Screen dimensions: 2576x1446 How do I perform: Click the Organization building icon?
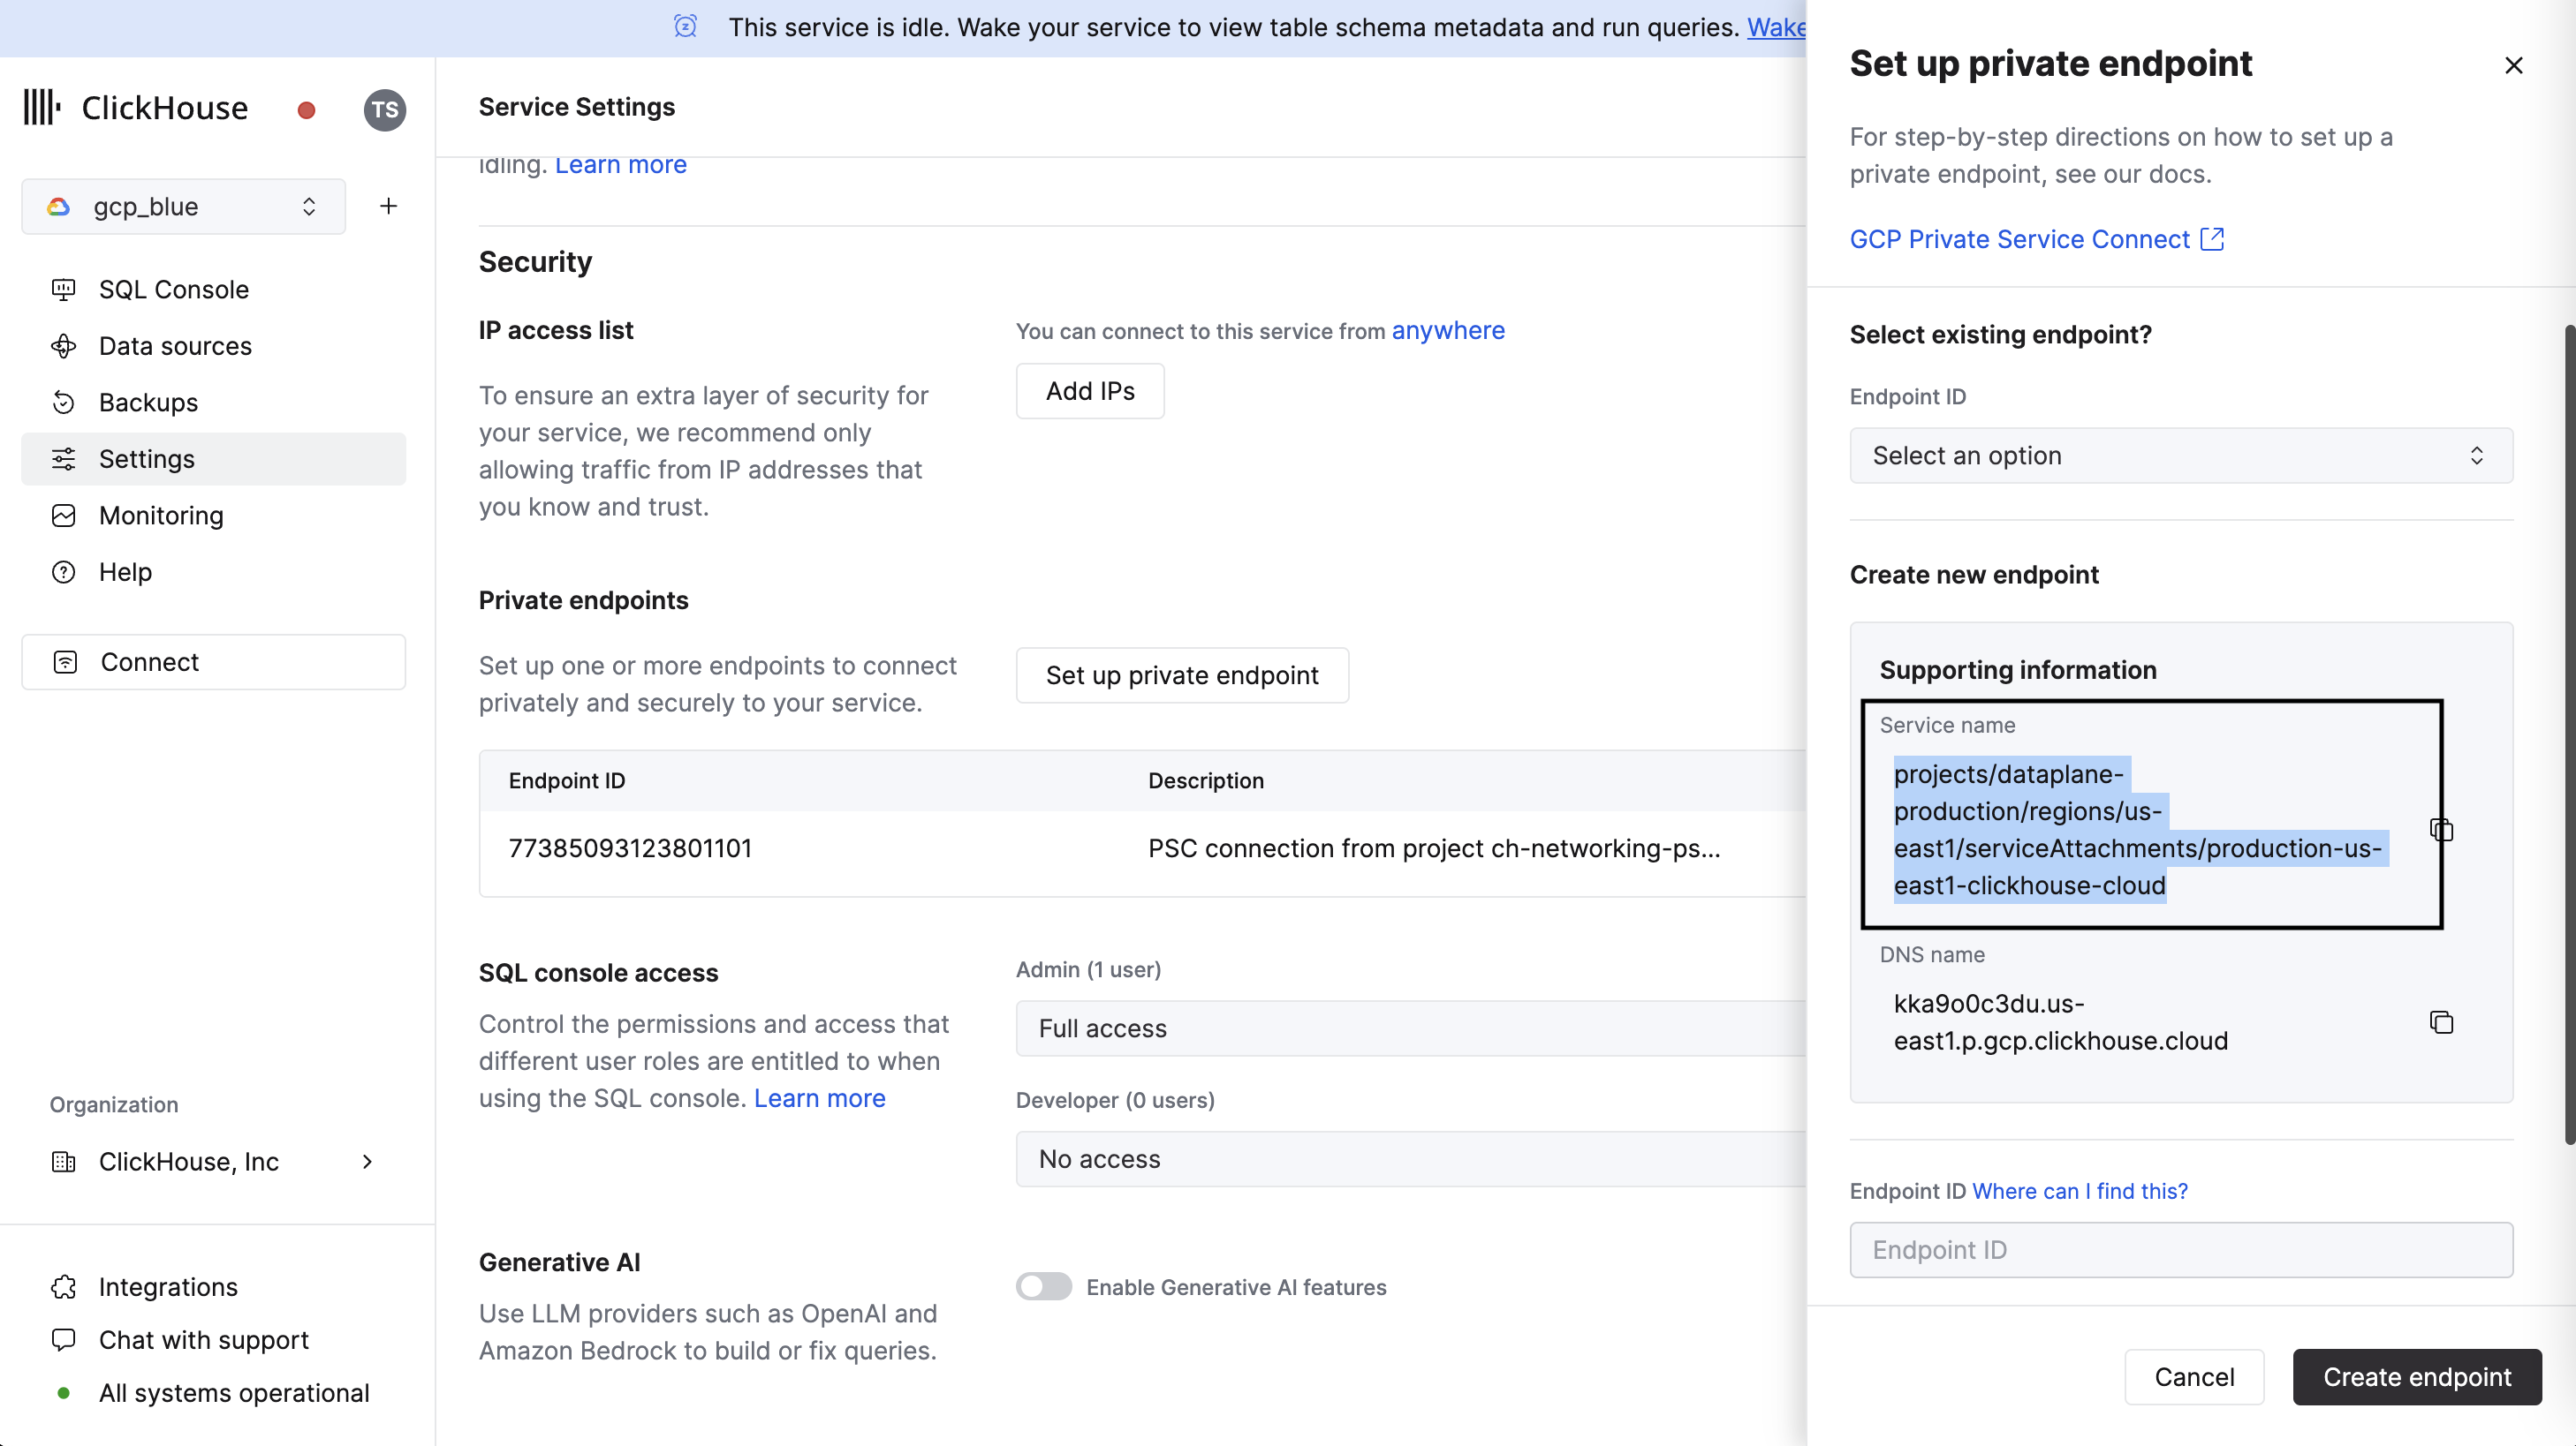coord(64,1161)
